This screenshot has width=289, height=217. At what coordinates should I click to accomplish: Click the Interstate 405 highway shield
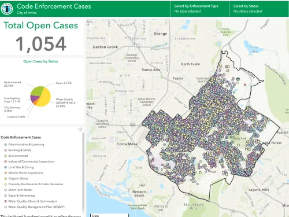pyautogui.click(x=133, y=125)
